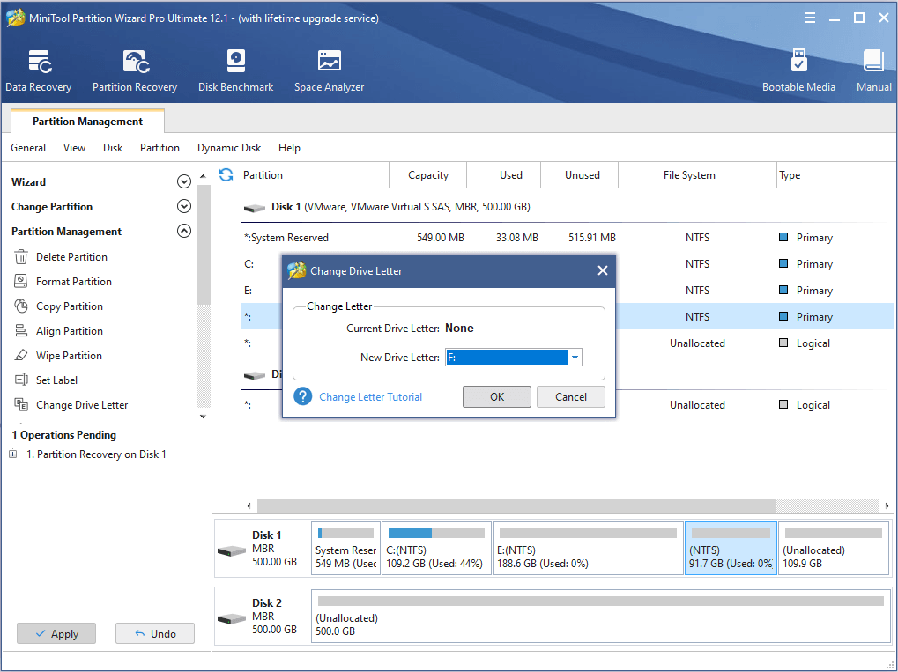Open the Change Letter Tutorial link
Screen dimensions: 898x672
pos(370,396)
